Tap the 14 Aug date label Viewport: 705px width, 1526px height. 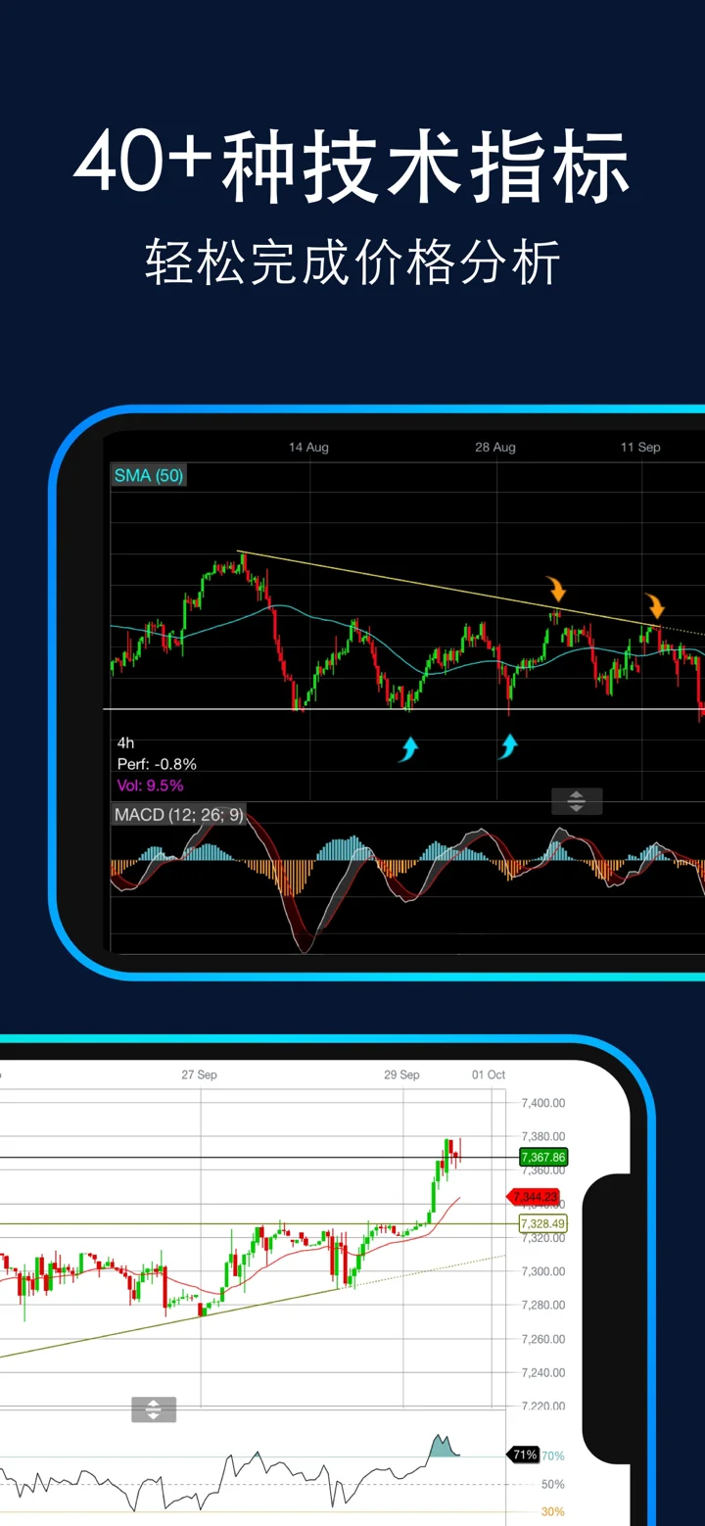(308, 447)
